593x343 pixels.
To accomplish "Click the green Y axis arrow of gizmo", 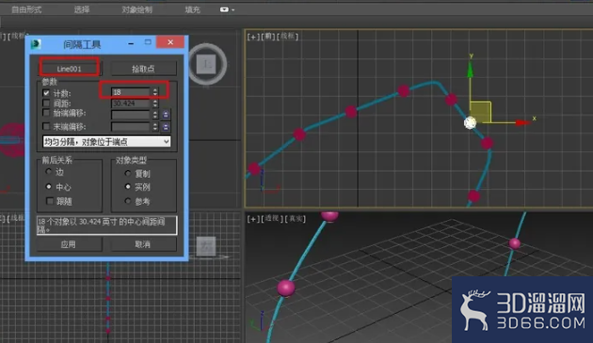I will tap(470, 69).
